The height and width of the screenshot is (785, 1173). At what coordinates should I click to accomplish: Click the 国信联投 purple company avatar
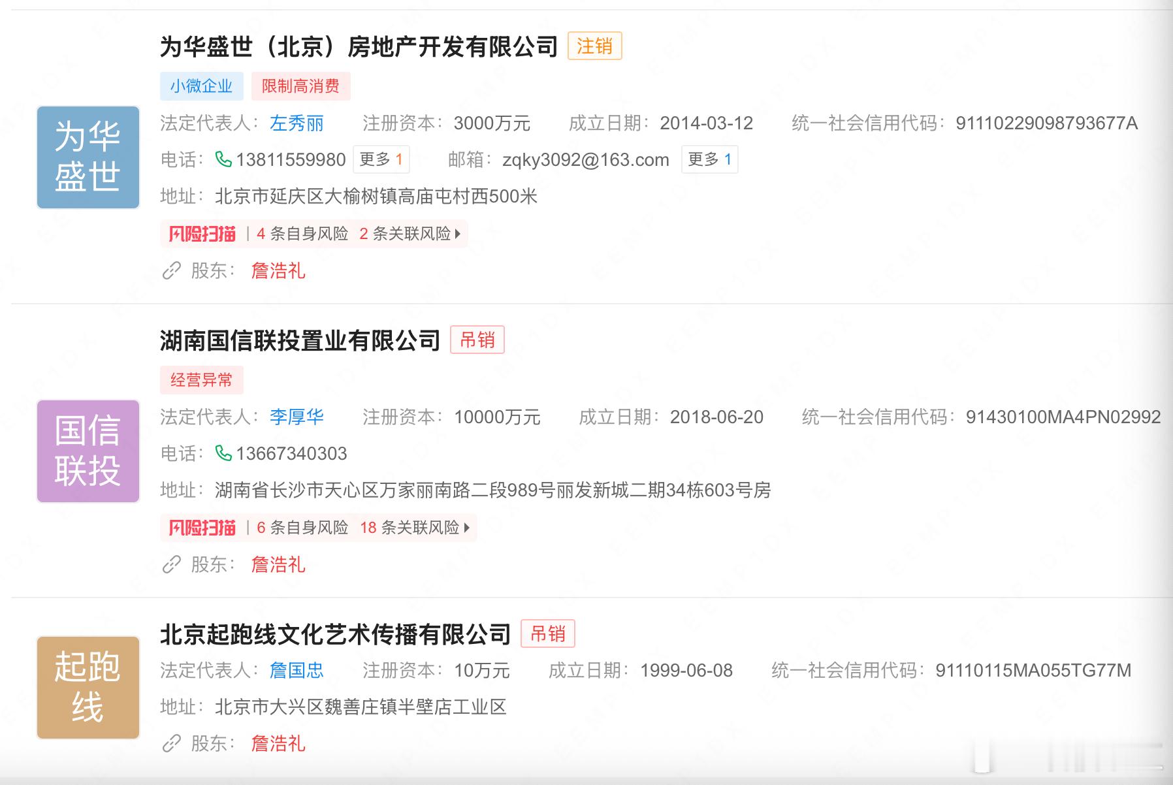[x=88, y=451]
